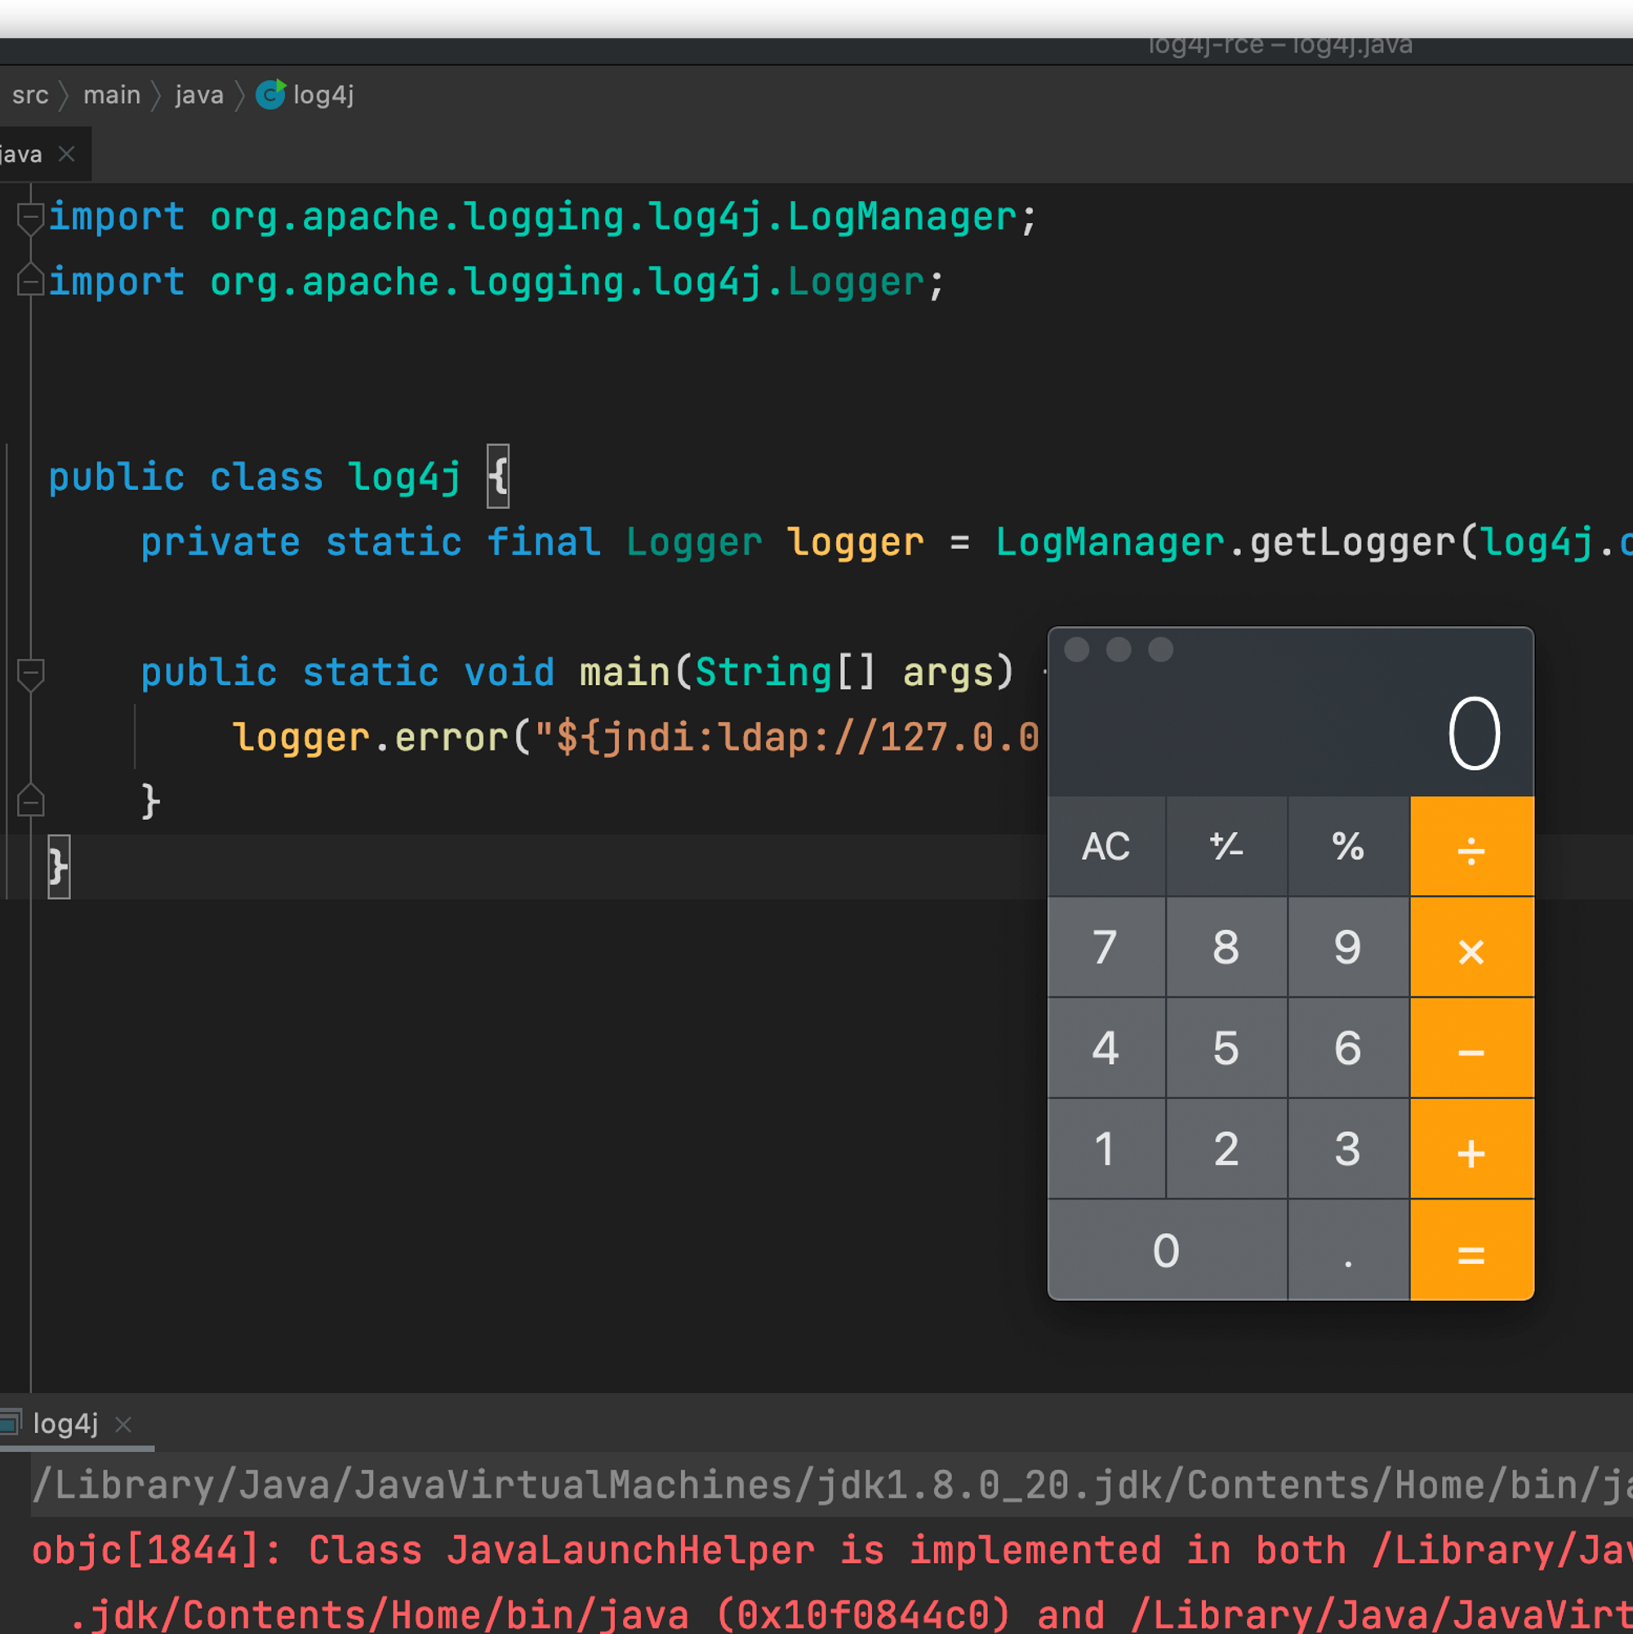Click the percent key in Calculator
This screenshot has width=1633, height=1634.
(1348, 846)
